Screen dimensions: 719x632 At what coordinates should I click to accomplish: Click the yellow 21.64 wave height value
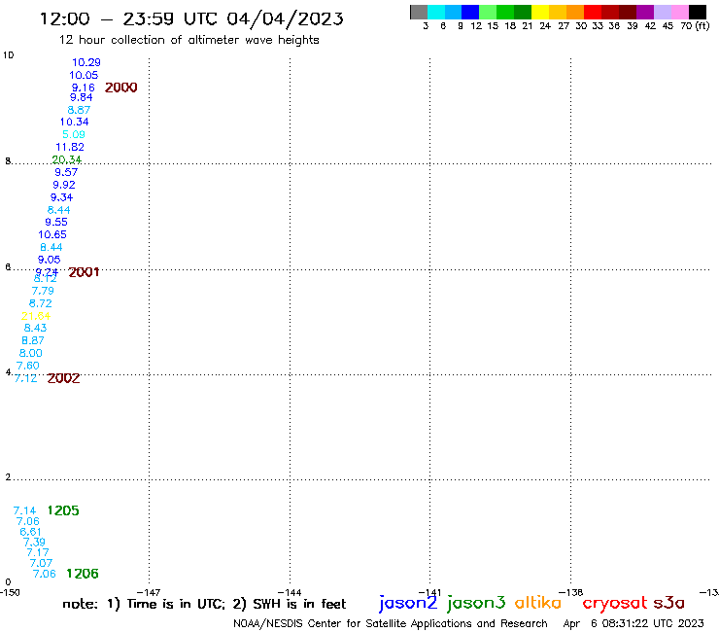(36, 316)
